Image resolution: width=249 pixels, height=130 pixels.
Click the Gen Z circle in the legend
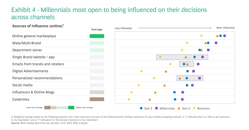pos(141,108)
